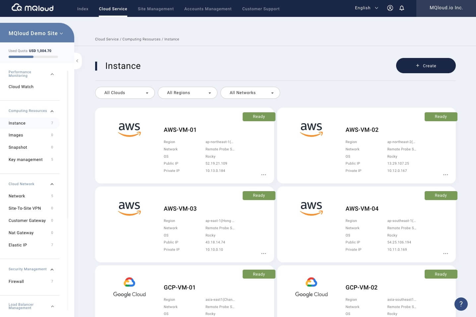The image size is (476, 317).
Task: Open the more options menu for AWS-VM-03
Action: 264,253
